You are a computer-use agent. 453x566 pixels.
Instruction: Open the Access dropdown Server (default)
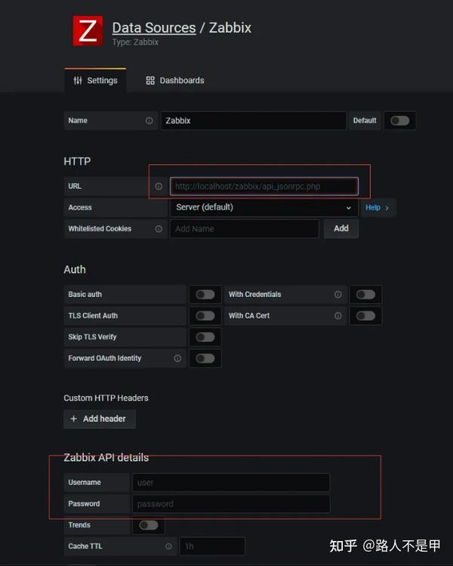tap(264, 208)
